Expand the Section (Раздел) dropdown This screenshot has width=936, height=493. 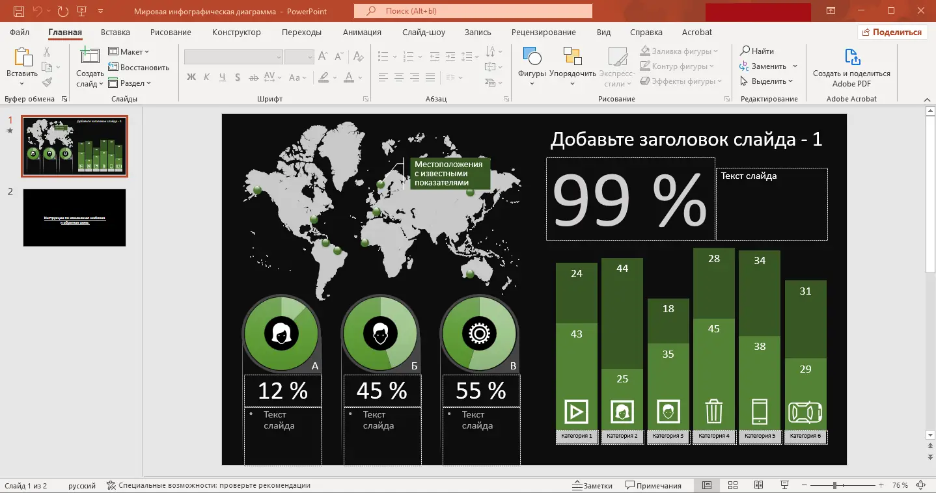tap(130, 83)
